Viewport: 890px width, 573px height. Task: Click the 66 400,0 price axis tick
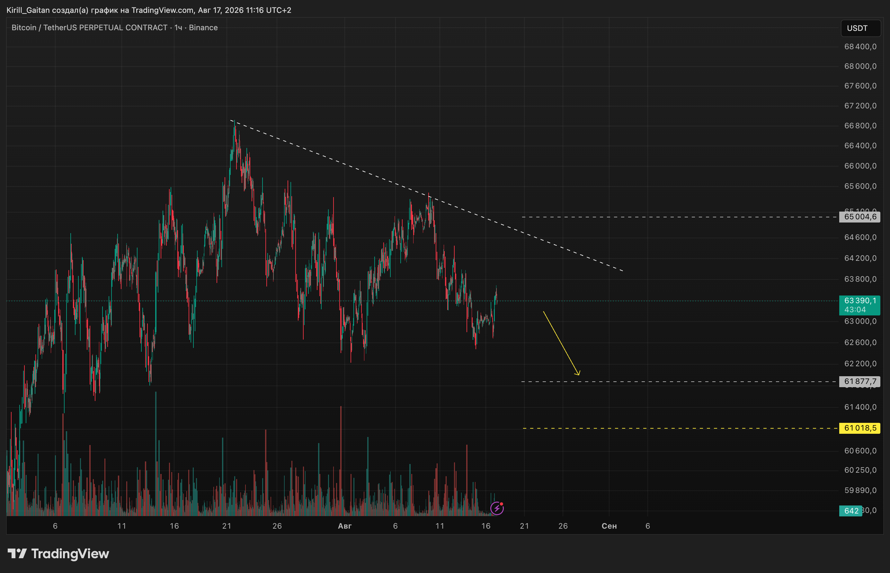tap(860, 146)
